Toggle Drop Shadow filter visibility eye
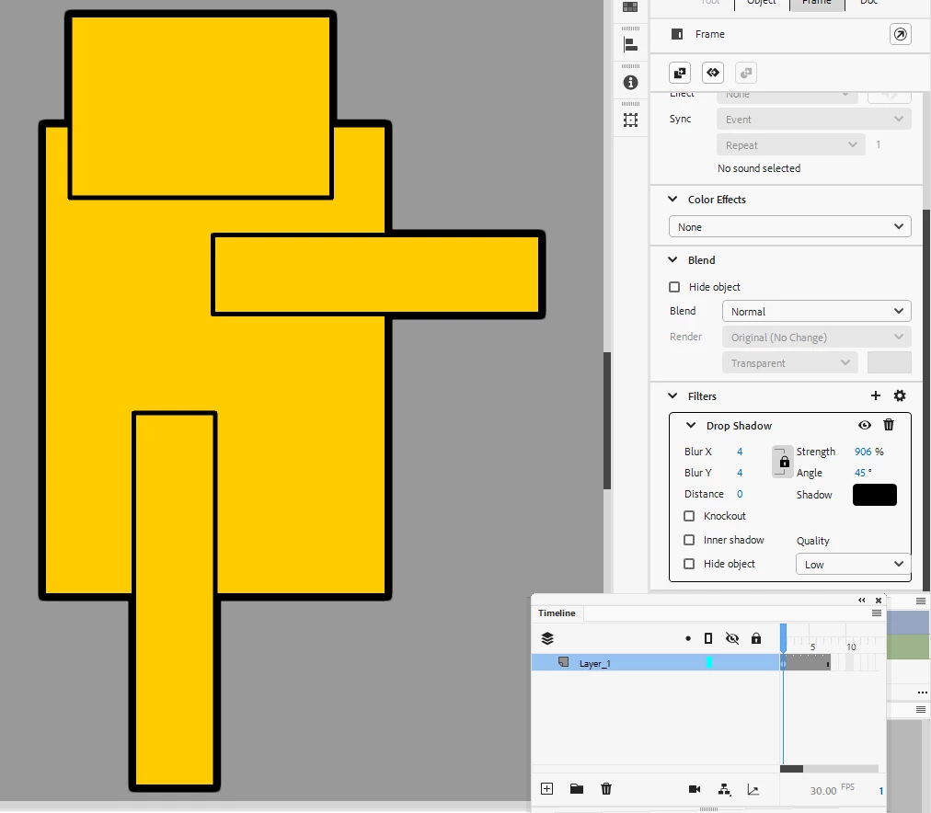931x813 pixels. [865, 425]
